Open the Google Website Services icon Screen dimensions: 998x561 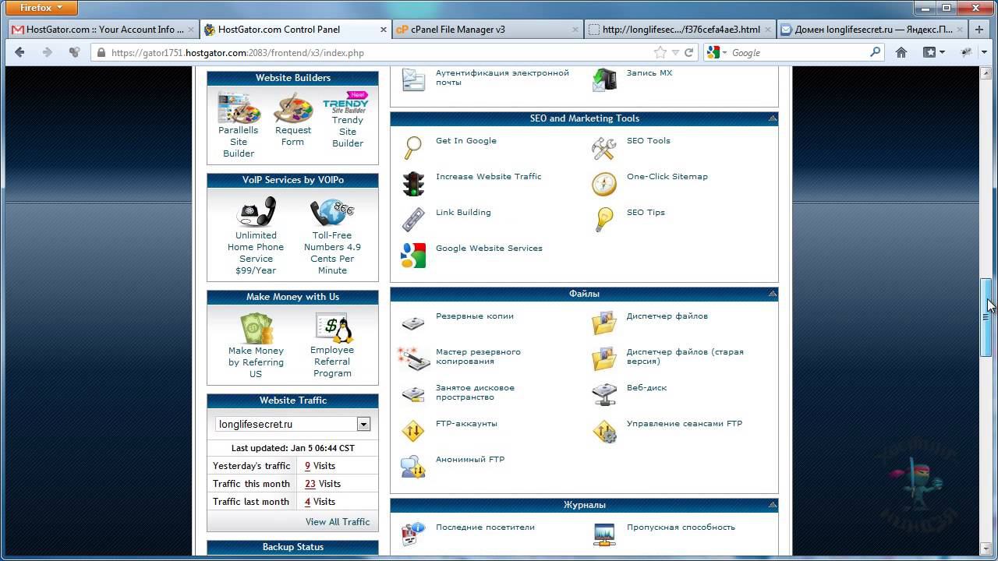pyautogui.click(x=413, y=256)
